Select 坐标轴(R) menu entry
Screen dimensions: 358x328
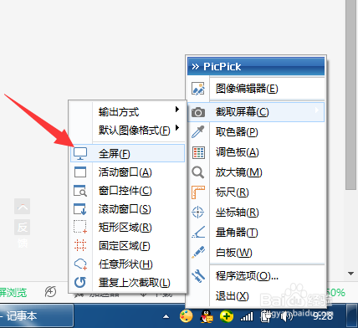[256, 213]
